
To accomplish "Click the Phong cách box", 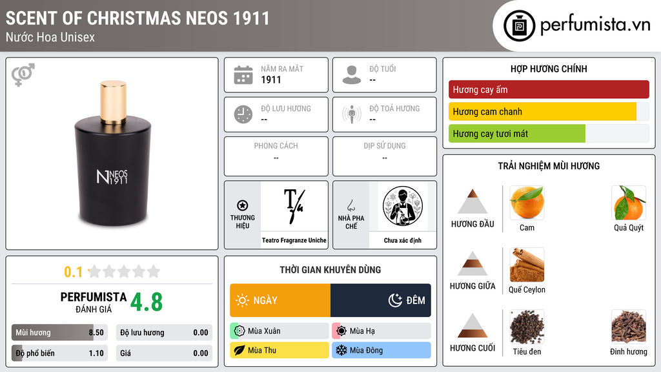I will coord(276,156).
